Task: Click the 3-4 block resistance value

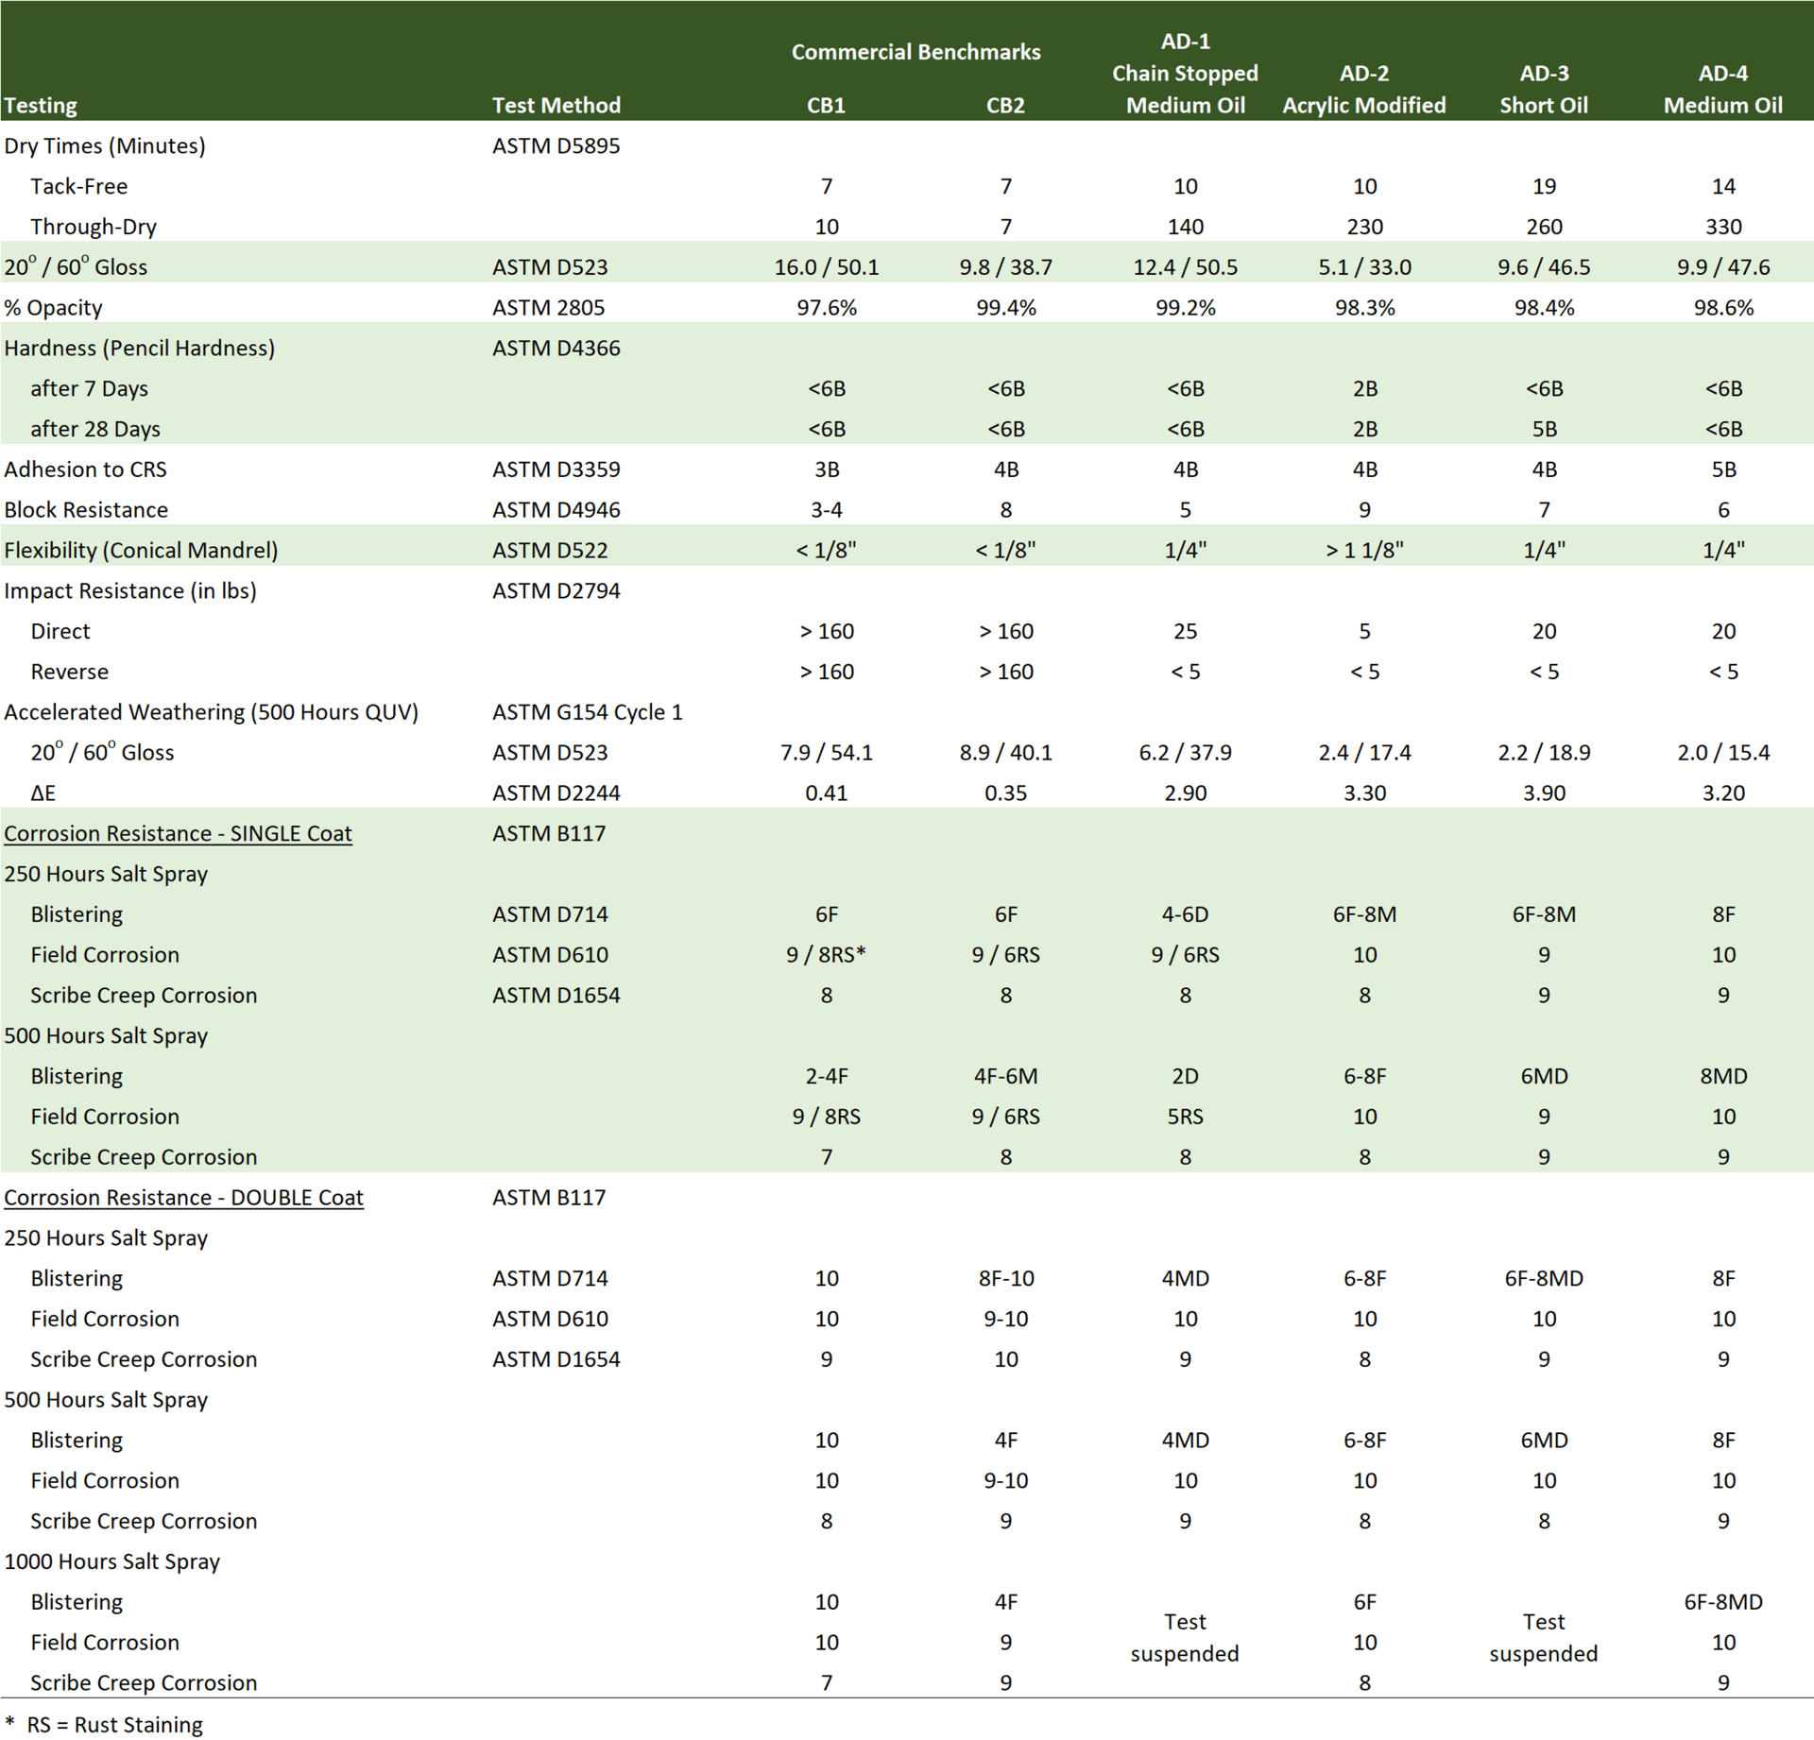Action: (x=827, y=510)
